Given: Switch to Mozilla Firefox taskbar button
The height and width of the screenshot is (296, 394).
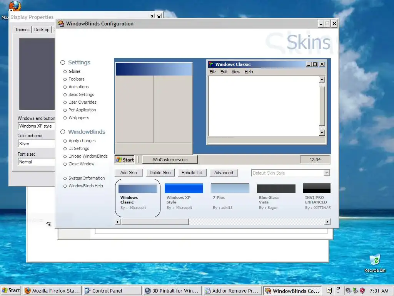Looking at the screenshot, I should 52,291.
